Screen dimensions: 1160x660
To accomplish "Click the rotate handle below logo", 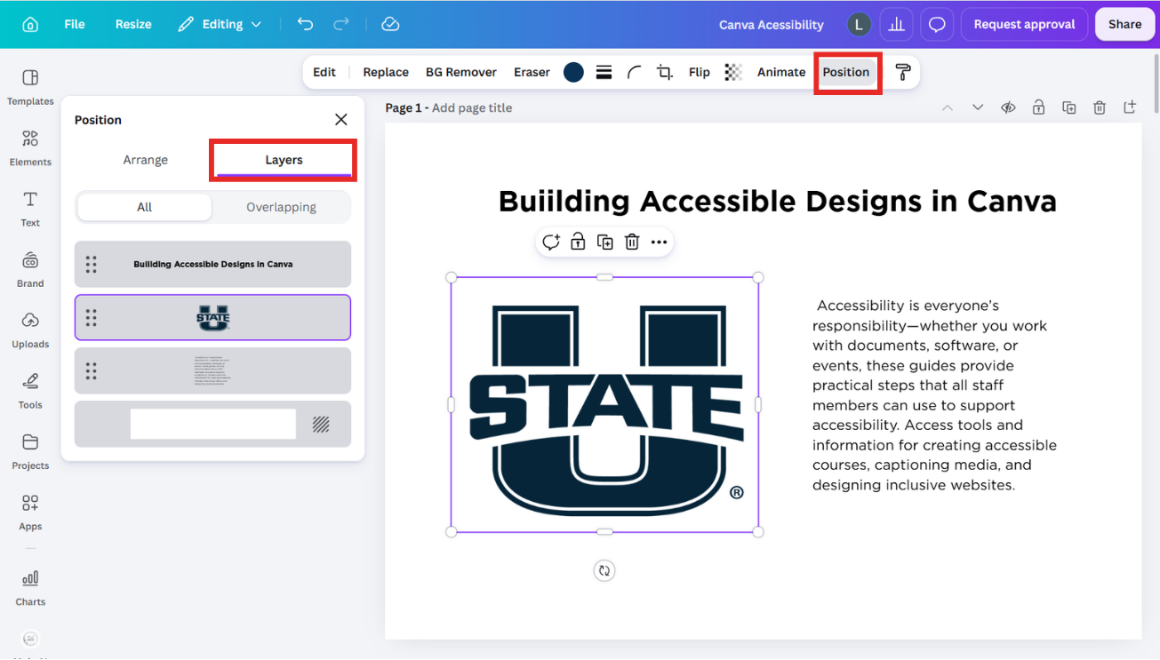I will (x=604, y=571).
